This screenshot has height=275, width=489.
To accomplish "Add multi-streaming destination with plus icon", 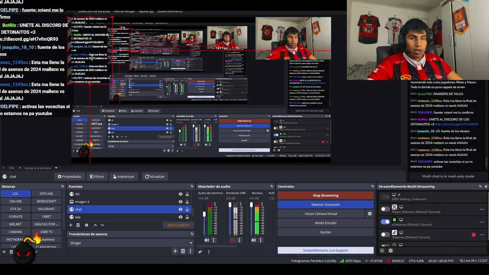I will (x=382, y=251).
